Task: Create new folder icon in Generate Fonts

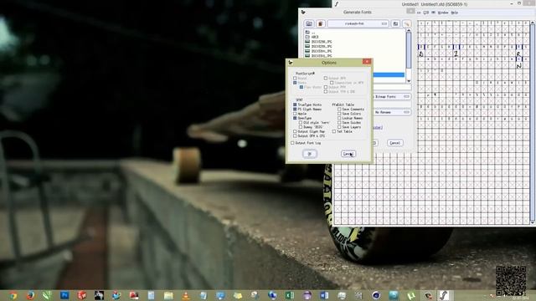Action: coord(395,23)
